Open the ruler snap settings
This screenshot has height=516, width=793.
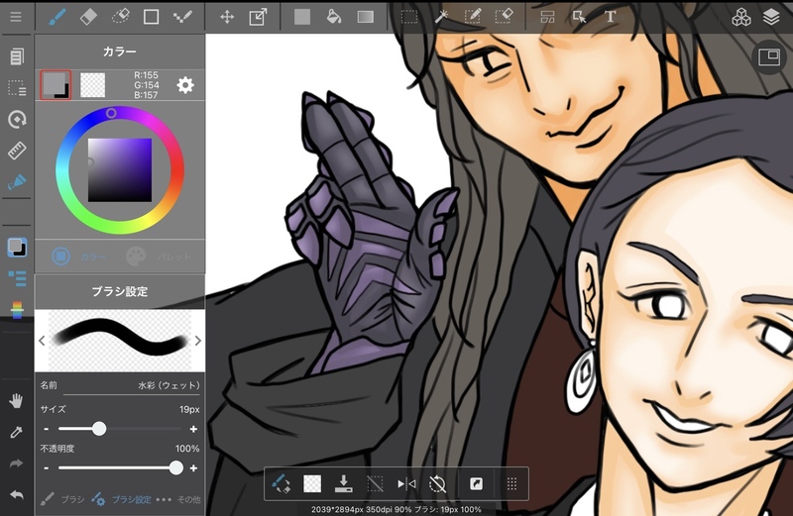click(17, 151)
